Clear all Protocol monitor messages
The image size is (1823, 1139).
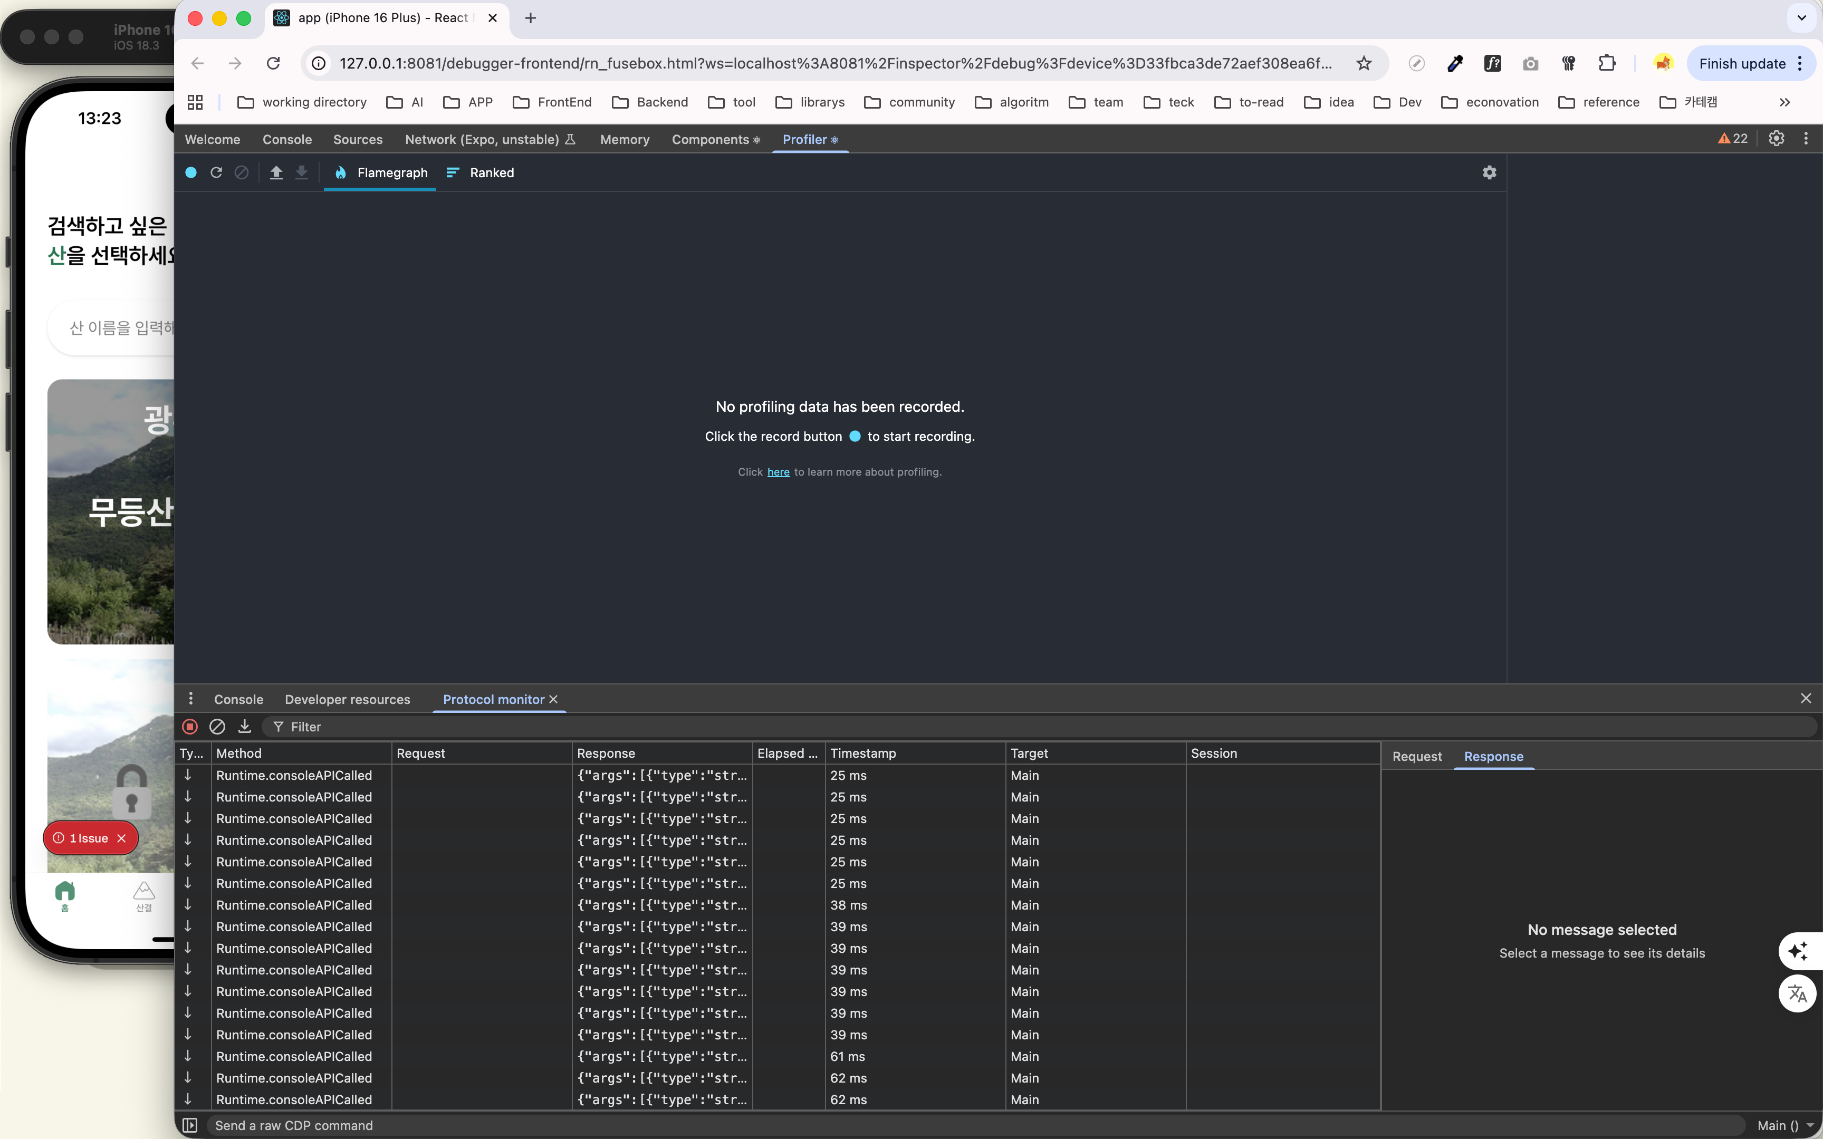[x=217, y=726]
